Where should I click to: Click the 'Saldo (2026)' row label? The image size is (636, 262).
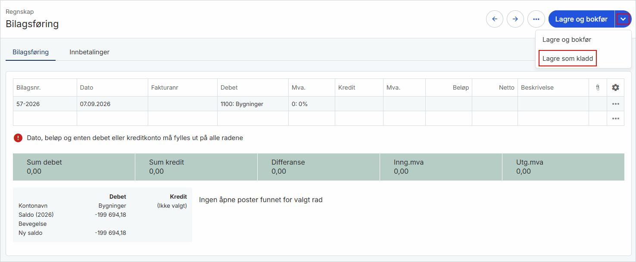pos(36,215)
